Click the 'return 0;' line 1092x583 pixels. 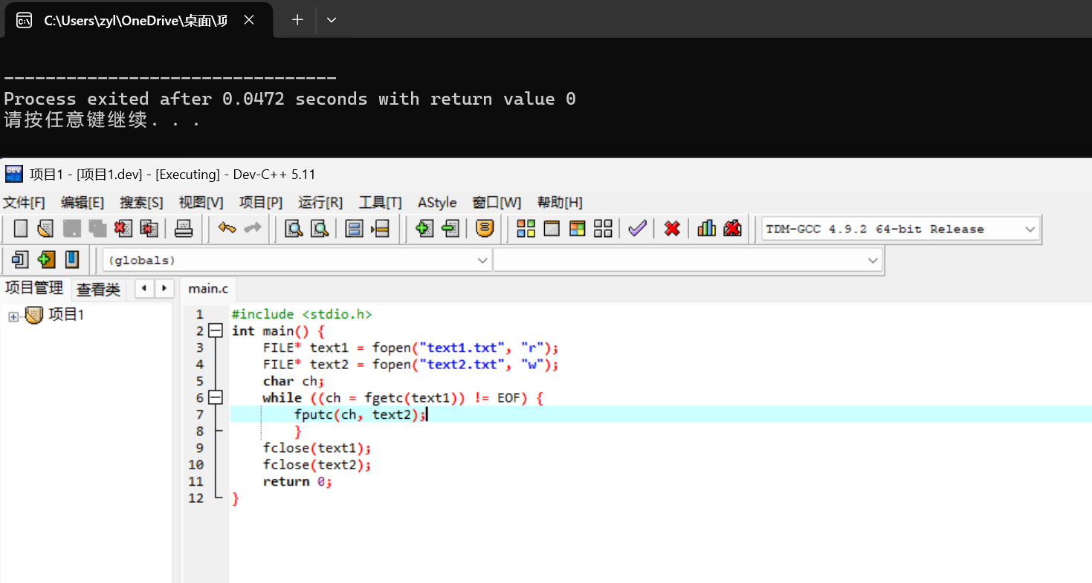click(297, 482)
